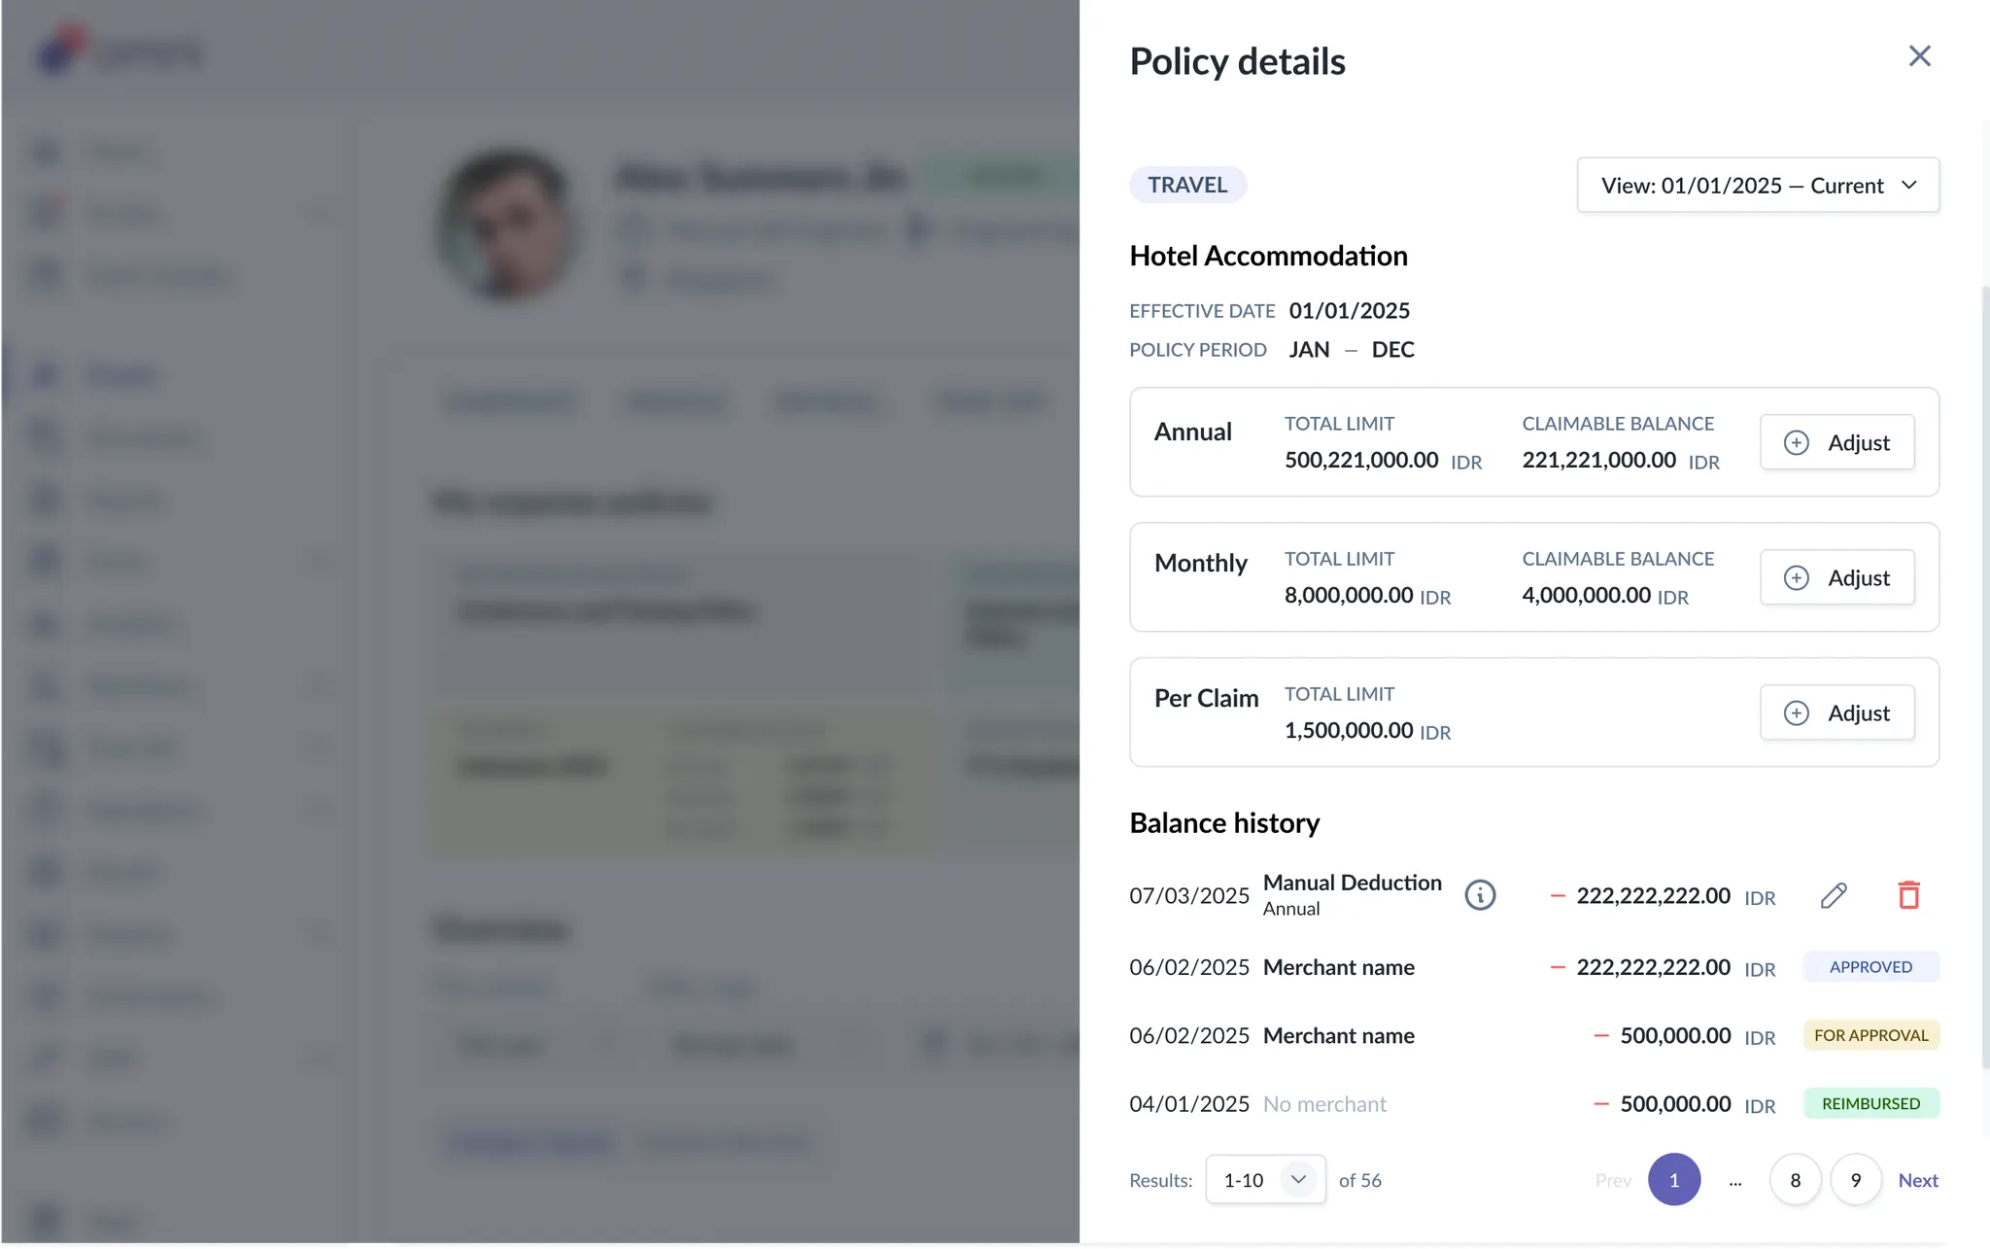Image resolution: width=1990 pixels, height=1249 pixels.
Task: Click the pagination ellipsis
Action: (x=1735, y=1182)
